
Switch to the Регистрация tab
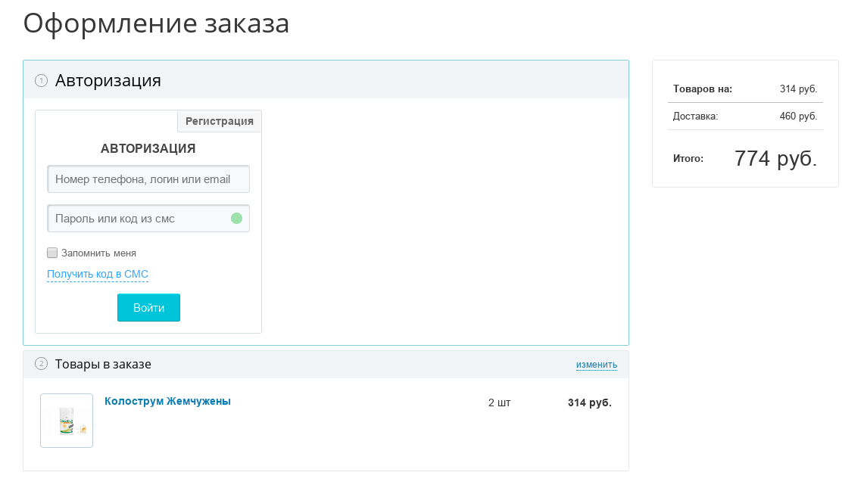pyautogui.click(x=219, y=121)
